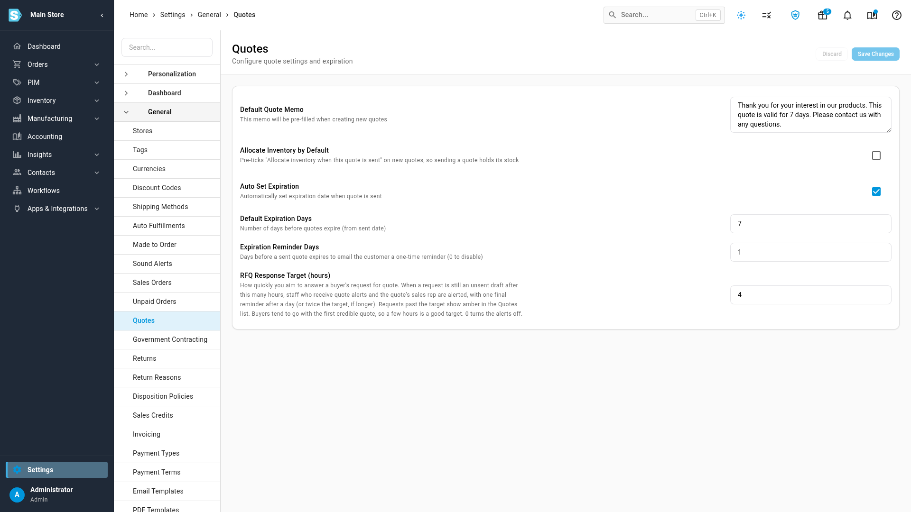Go to Home breadcrumb
Viewport: 911px width, 512px height.
139,15
